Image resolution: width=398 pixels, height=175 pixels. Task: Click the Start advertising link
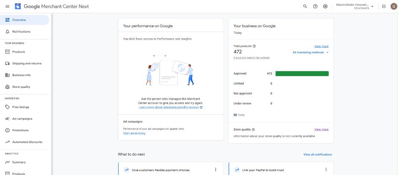pyautogui.click(x=134, y=133)
